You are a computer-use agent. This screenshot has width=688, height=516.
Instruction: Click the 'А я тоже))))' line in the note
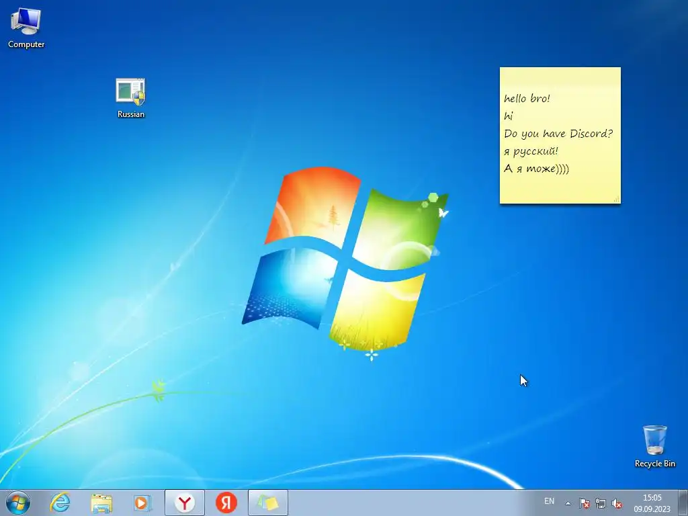coord(536,169)
